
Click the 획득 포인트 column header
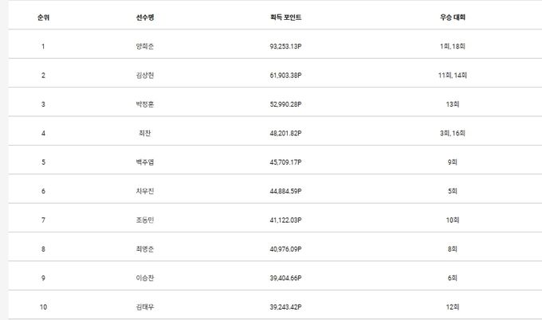pyautogui.click(x=285, y=17)
